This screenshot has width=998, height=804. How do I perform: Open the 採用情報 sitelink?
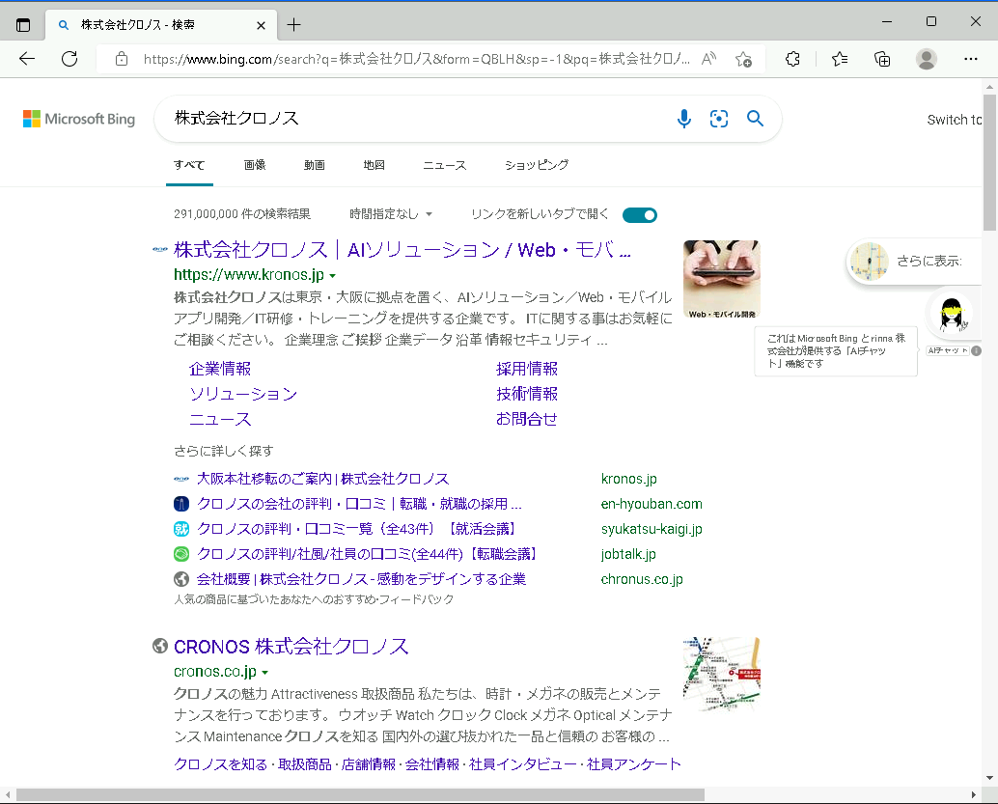click(527, 370)
